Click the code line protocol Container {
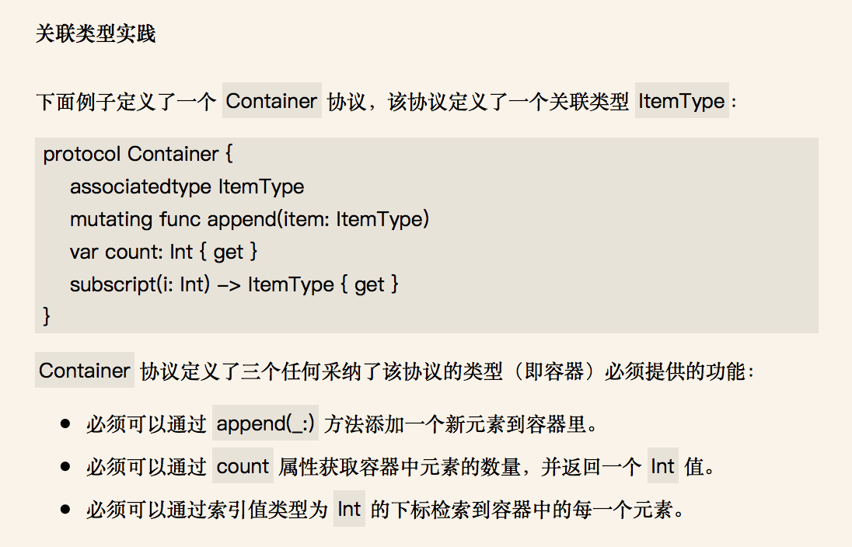This screenshot has height=547, width=852. [x=138, y=154]
